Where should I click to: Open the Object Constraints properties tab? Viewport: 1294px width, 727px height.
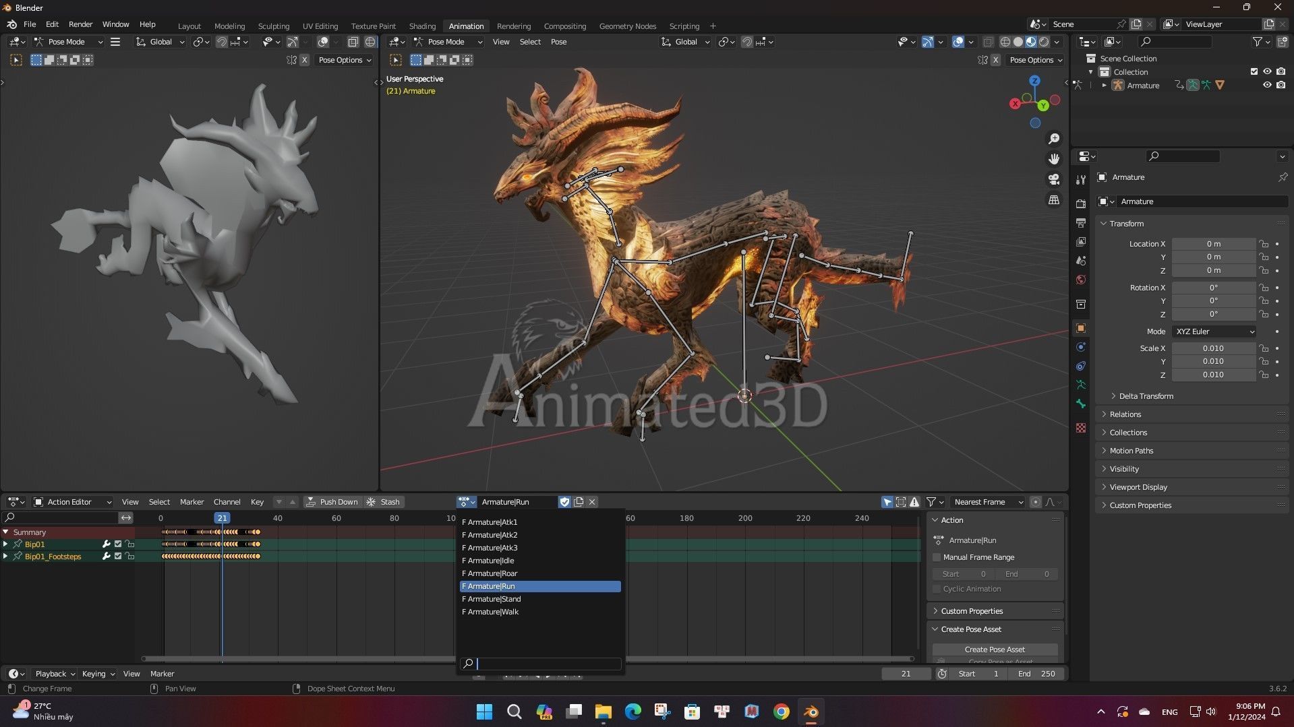[1081, 366]
